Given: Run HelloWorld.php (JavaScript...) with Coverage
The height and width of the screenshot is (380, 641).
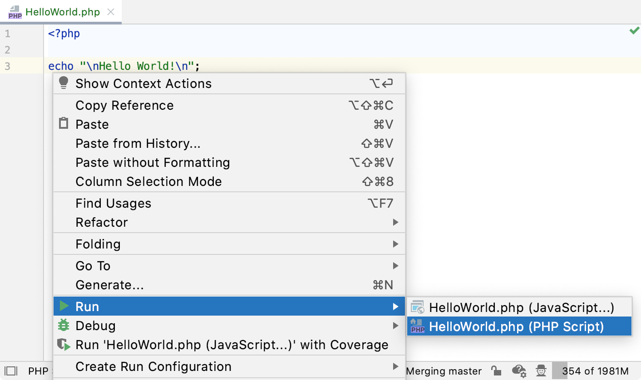Looking at the screenshot, I should point(229,345).
